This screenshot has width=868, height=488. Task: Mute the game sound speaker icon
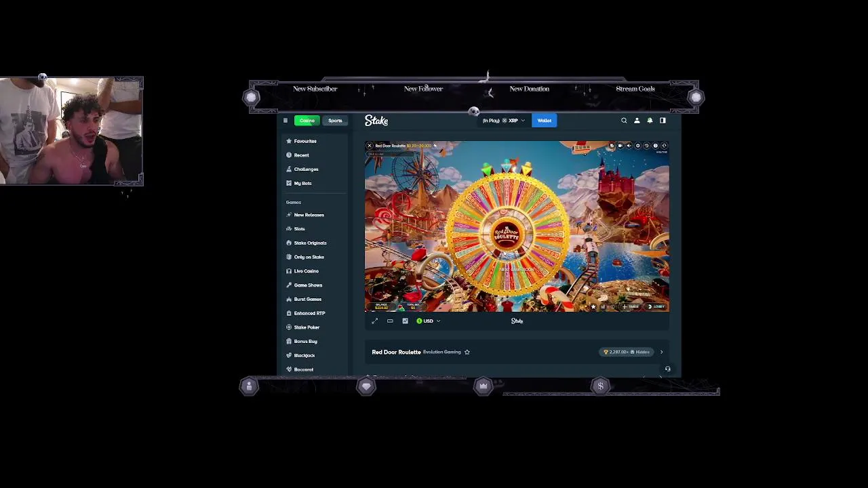tap(629, 146)
